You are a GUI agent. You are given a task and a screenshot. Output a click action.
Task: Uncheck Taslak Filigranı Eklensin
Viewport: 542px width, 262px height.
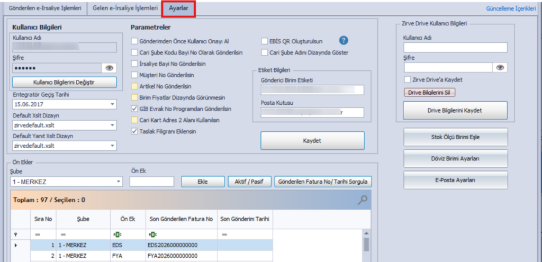[x=134, y=131]
